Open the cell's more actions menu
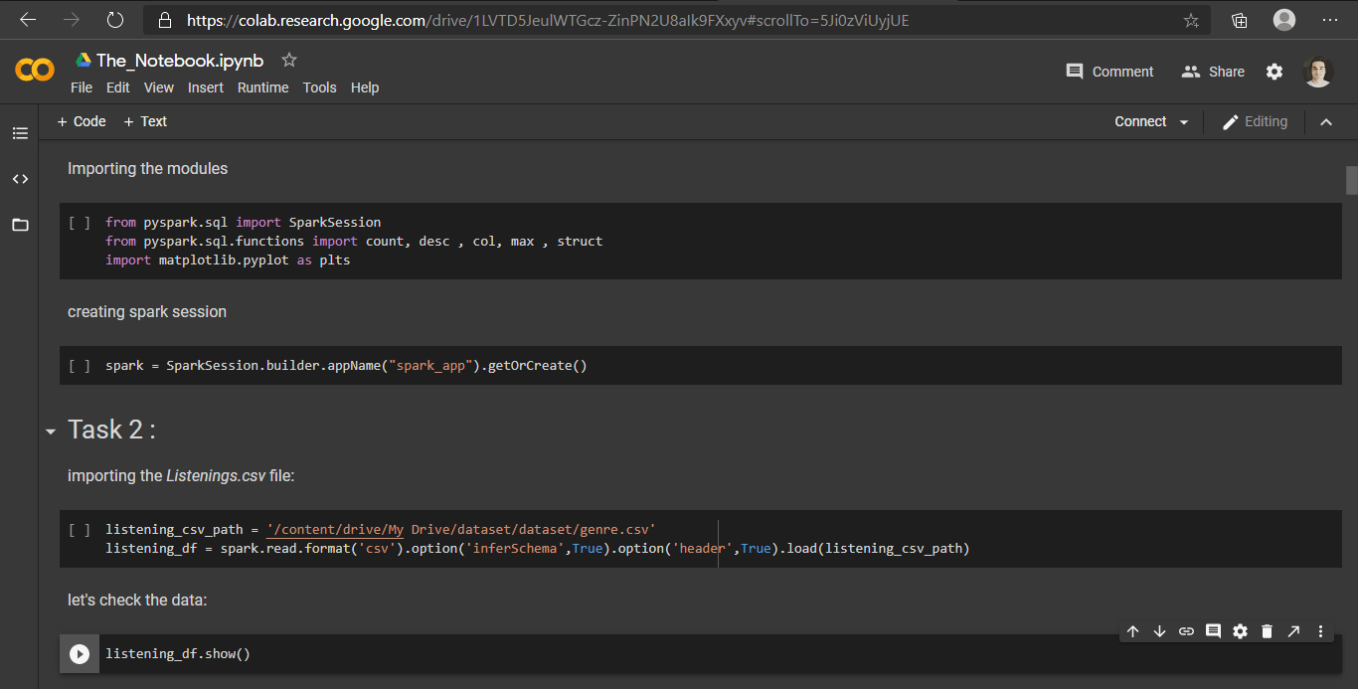The height and width of the screenshot is (689, 1358). coord(1320,630)
